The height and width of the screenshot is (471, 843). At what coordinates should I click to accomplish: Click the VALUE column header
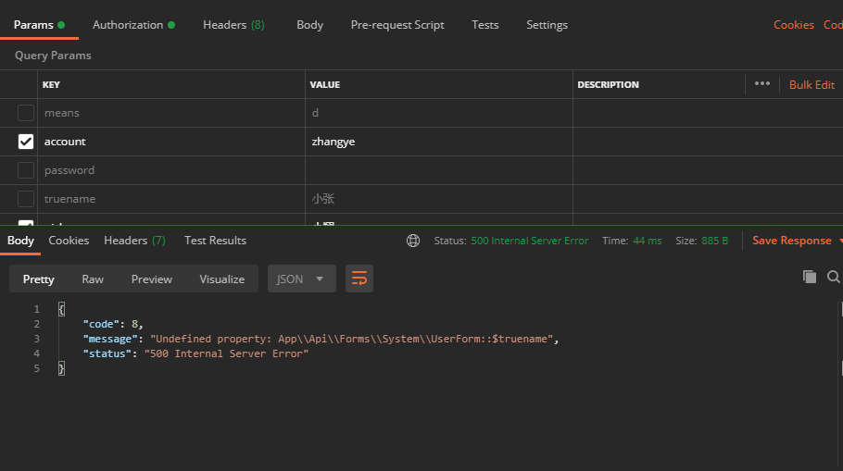tap(325, 84)
